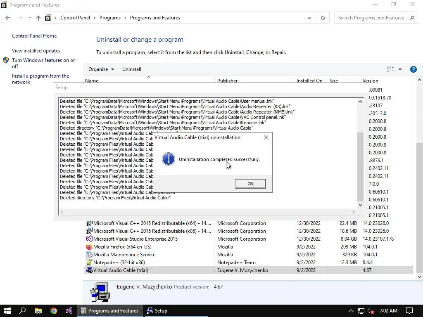Click the forward navigation arrow
Viewport: 423px width, 317px height.
tap(20, 18)
